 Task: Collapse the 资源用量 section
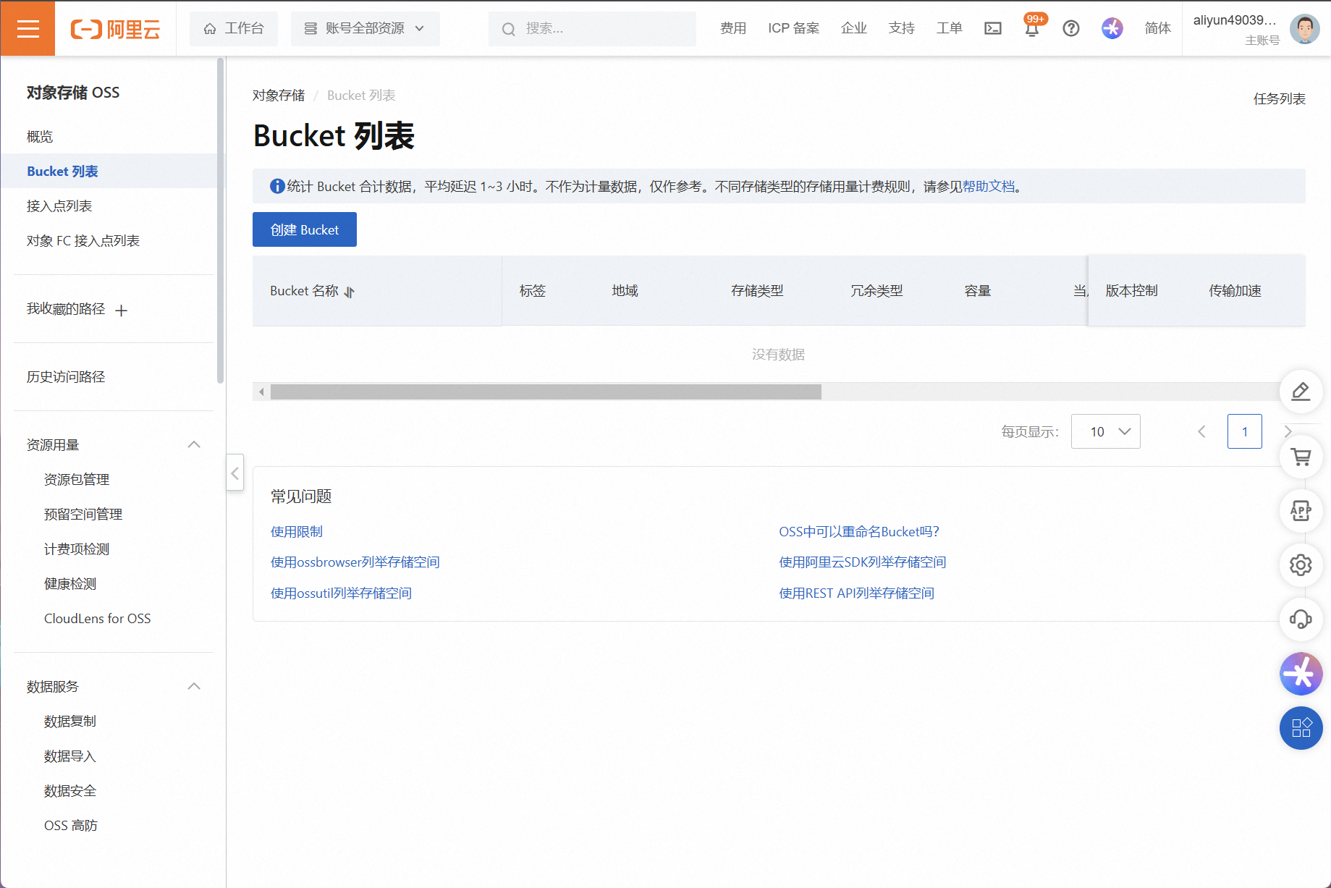click(194, 444)
